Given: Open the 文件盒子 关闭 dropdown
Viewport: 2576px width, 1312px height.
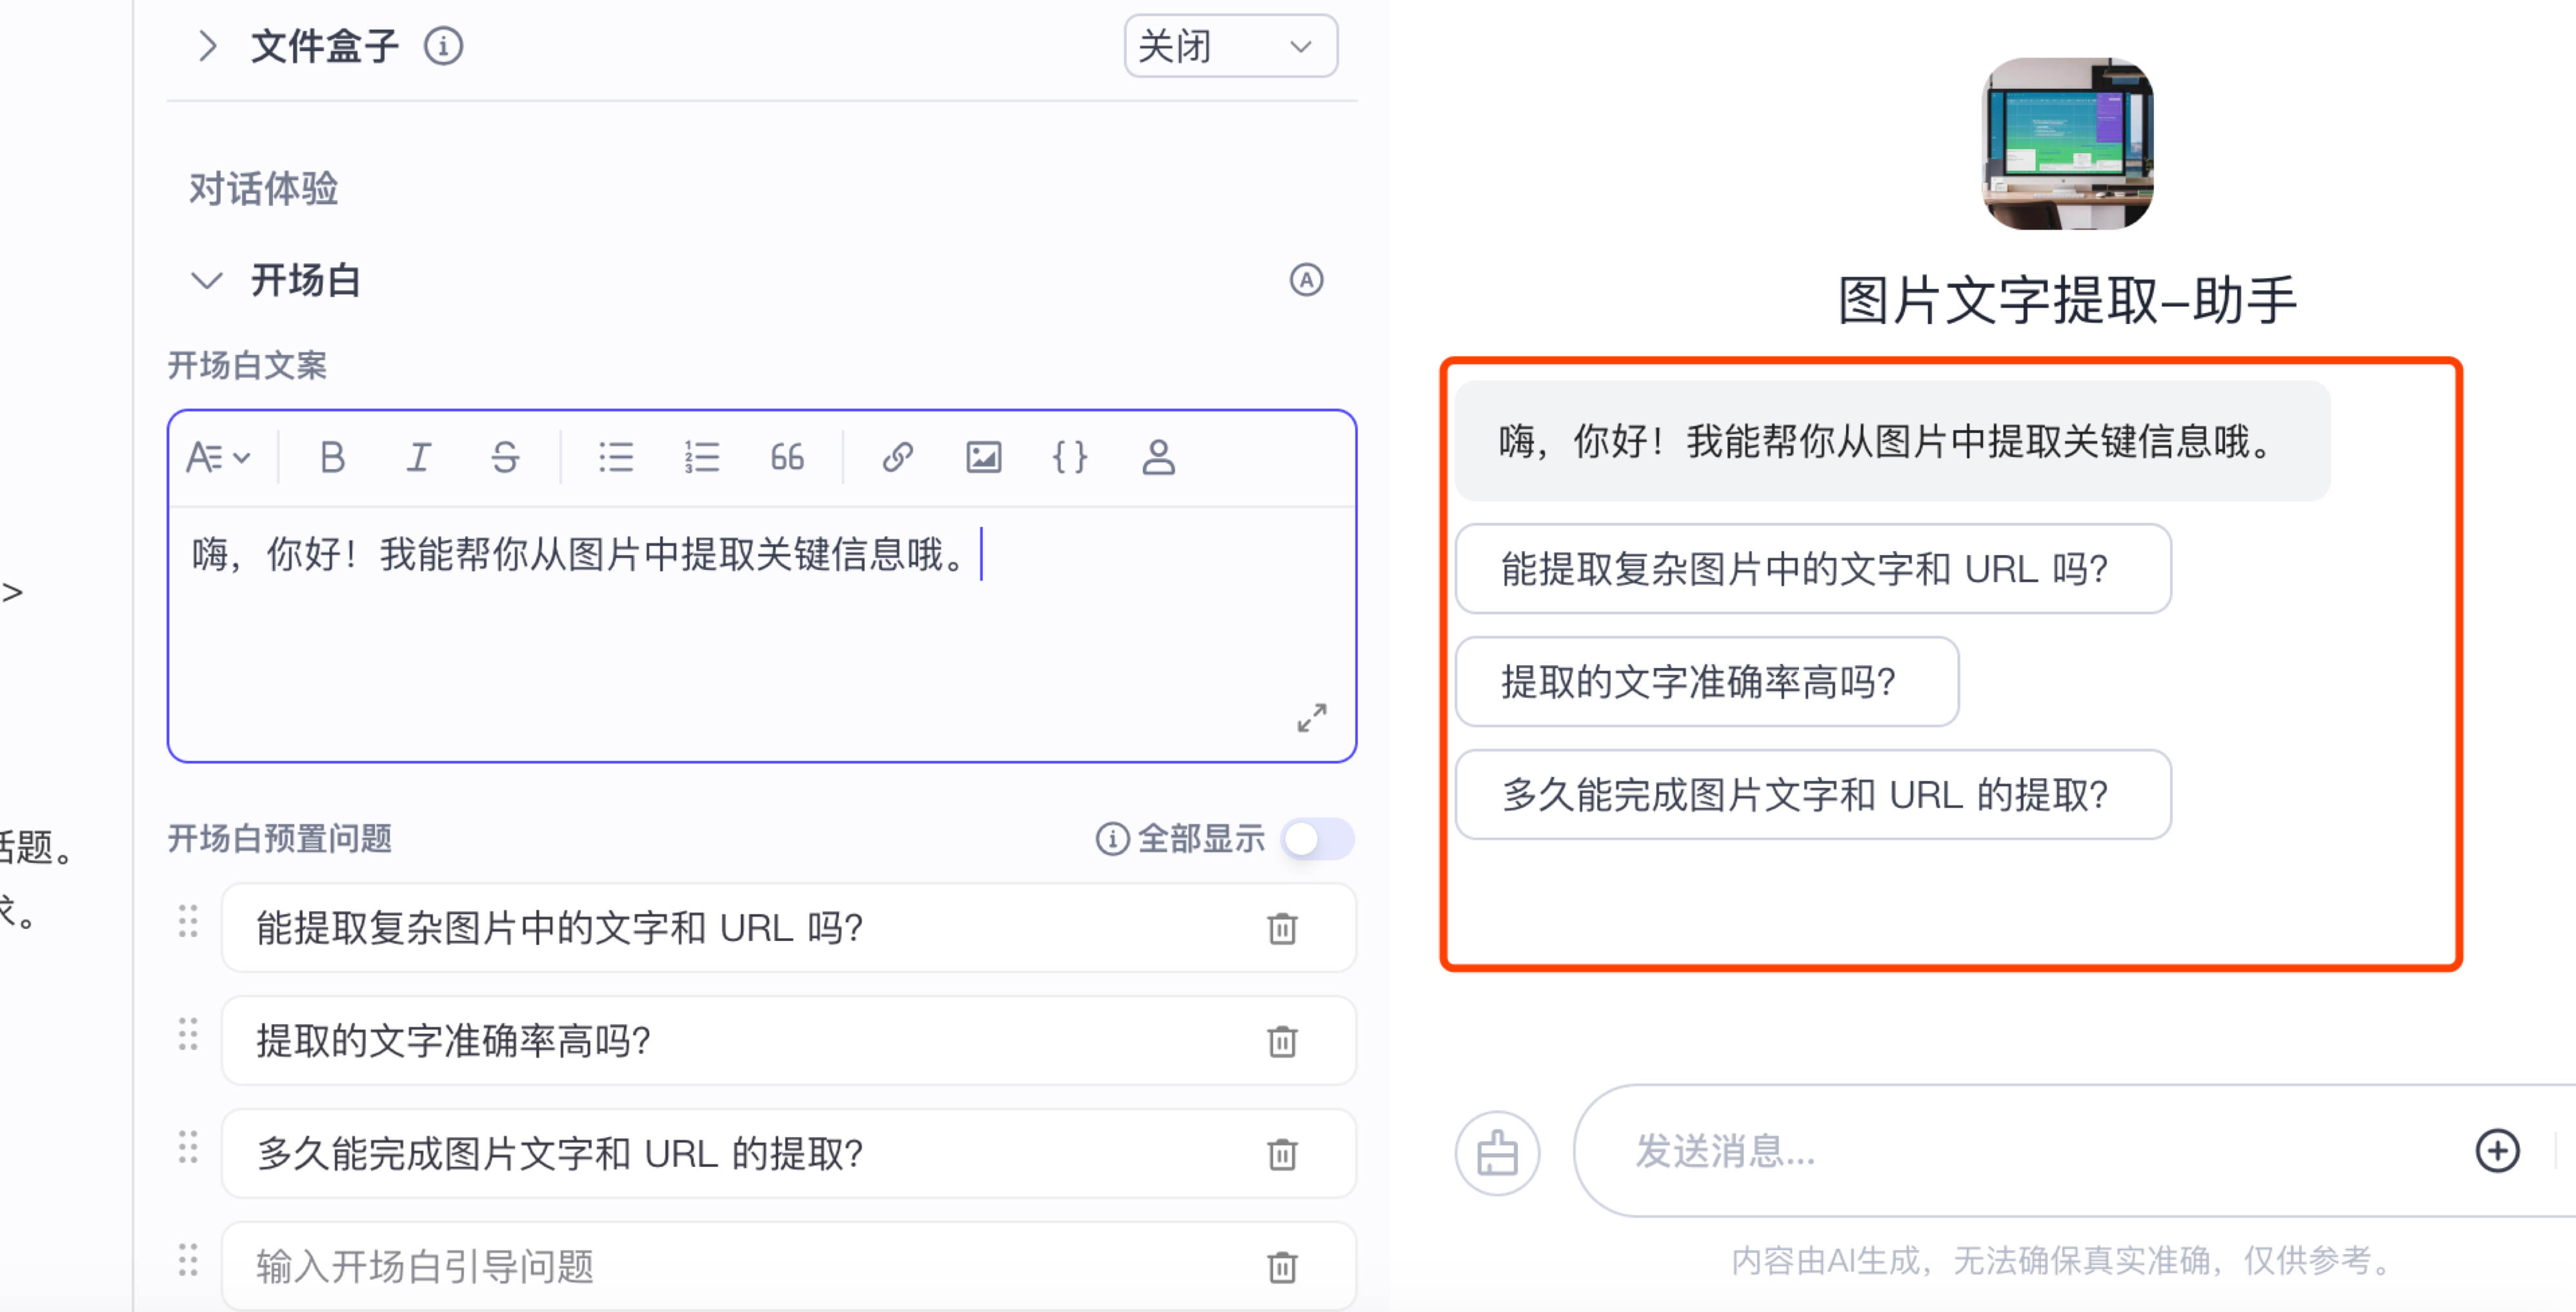Looking at the screenshot, I should [x=1229, y=46].
